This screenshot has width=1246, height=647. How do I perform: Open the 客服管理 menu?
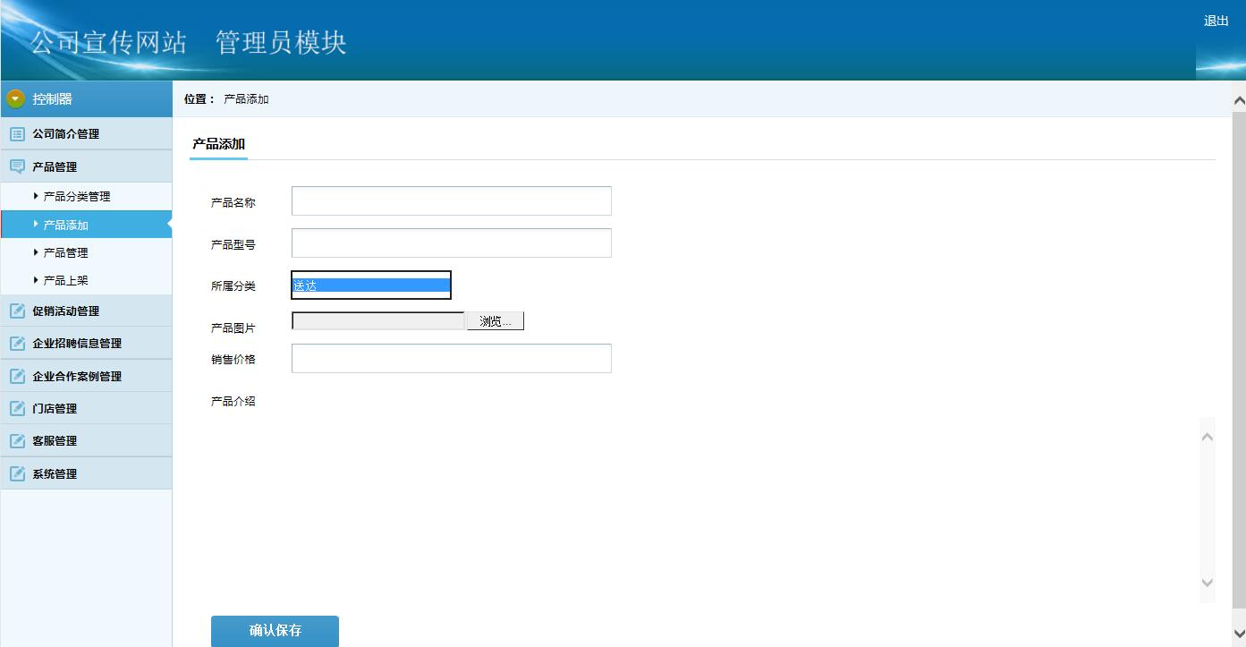coord(86,440)
